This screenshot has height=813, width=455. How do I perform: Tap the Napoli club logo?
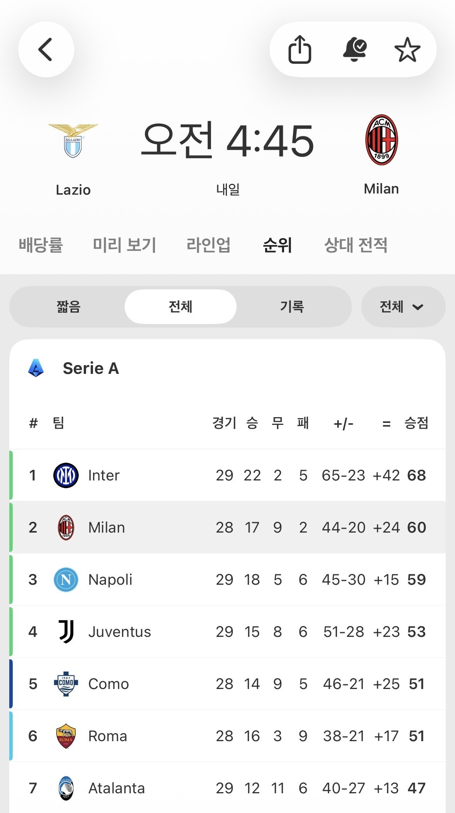point(66,579)
